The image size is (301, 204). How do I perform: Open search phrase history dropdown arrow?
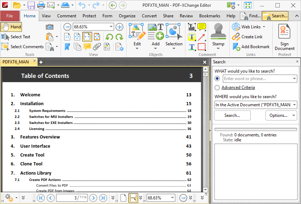tap(294, 79)
